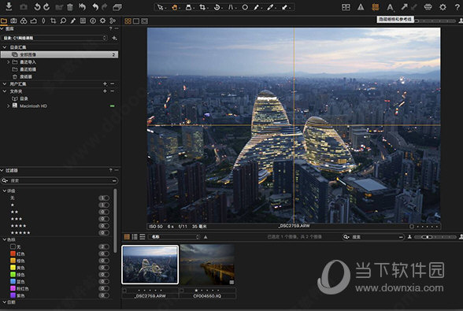The image size is (463, 311).
Task: Toggle the blue color tag filter count
Action: tap(104, 281)
